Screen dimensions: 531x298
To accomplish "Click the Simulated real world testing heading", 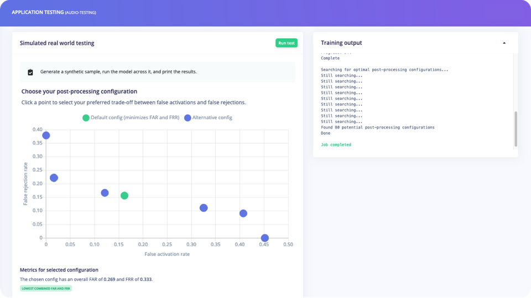I will (57, 43).
